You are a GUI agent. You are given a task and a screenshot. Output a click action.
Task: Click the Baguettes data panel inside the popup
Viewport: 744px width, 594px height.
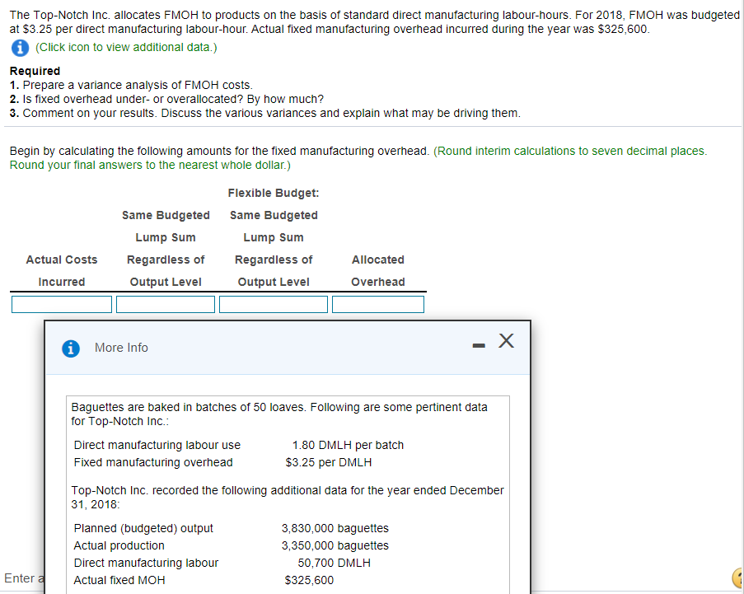287,486
